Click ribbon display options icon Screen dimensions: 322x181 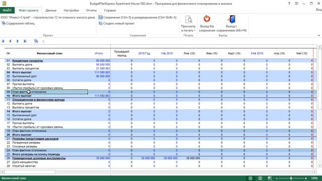click(x=296, y=4)
